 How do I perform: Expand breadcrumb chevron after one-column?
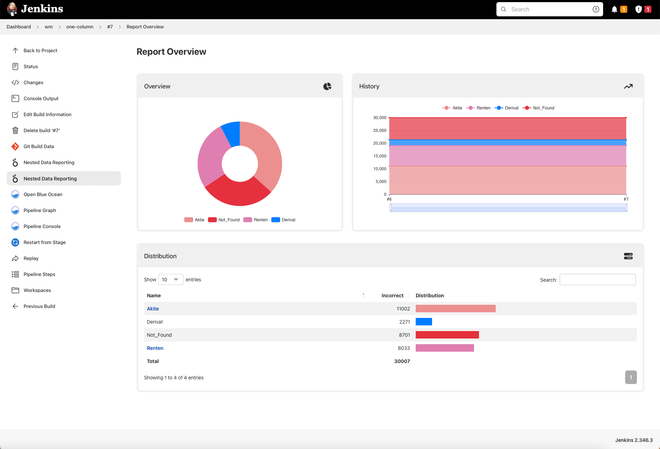(x=100, y=27)
